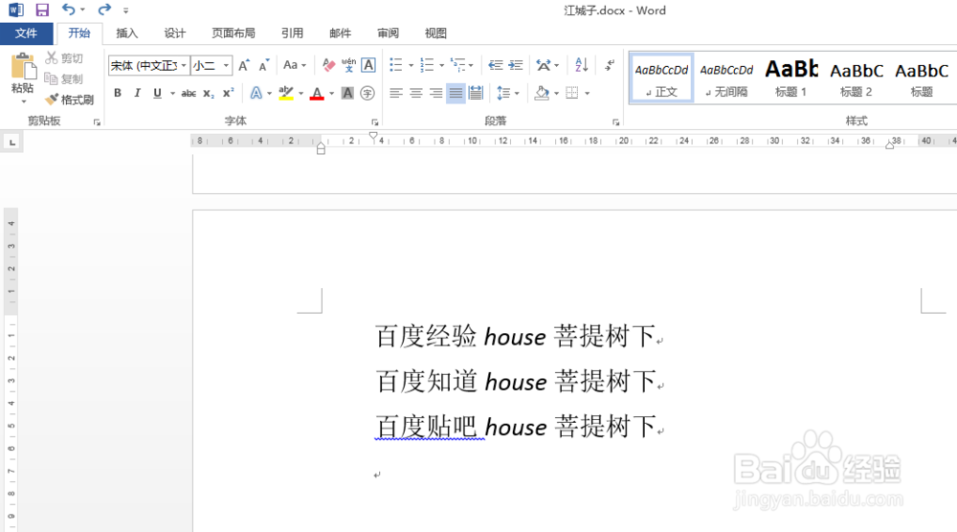Open the borders dropdown arrow
This screenshot has height=532, width=957.
[588, 94]
